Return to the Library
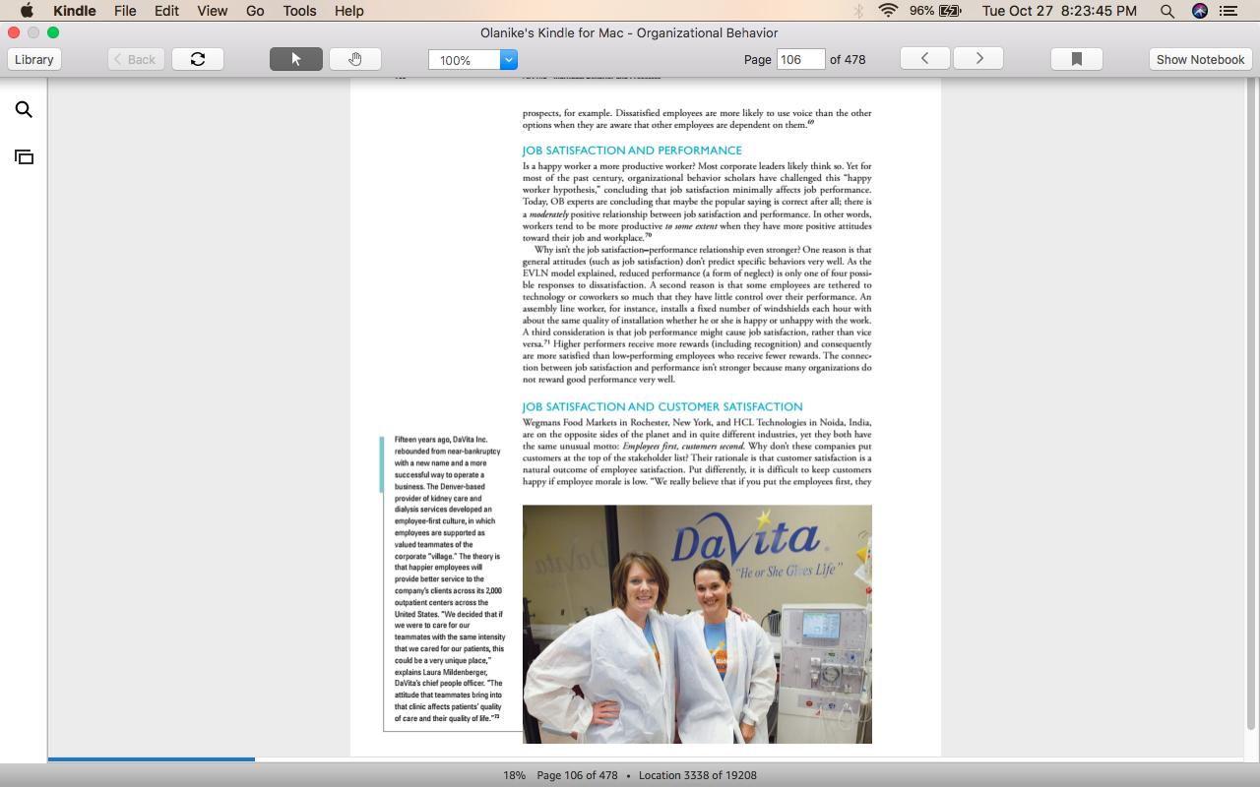This screenshot has height=787, width=1260. (34, 59)
